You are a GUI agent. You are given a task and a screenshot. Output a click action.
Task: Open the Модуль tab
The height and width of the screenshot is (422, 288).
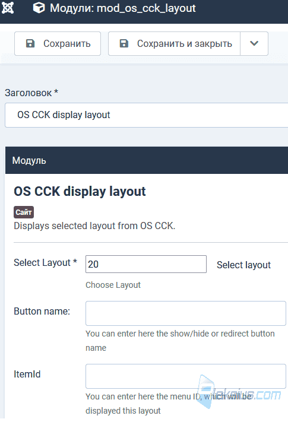(x=29, y=160)
